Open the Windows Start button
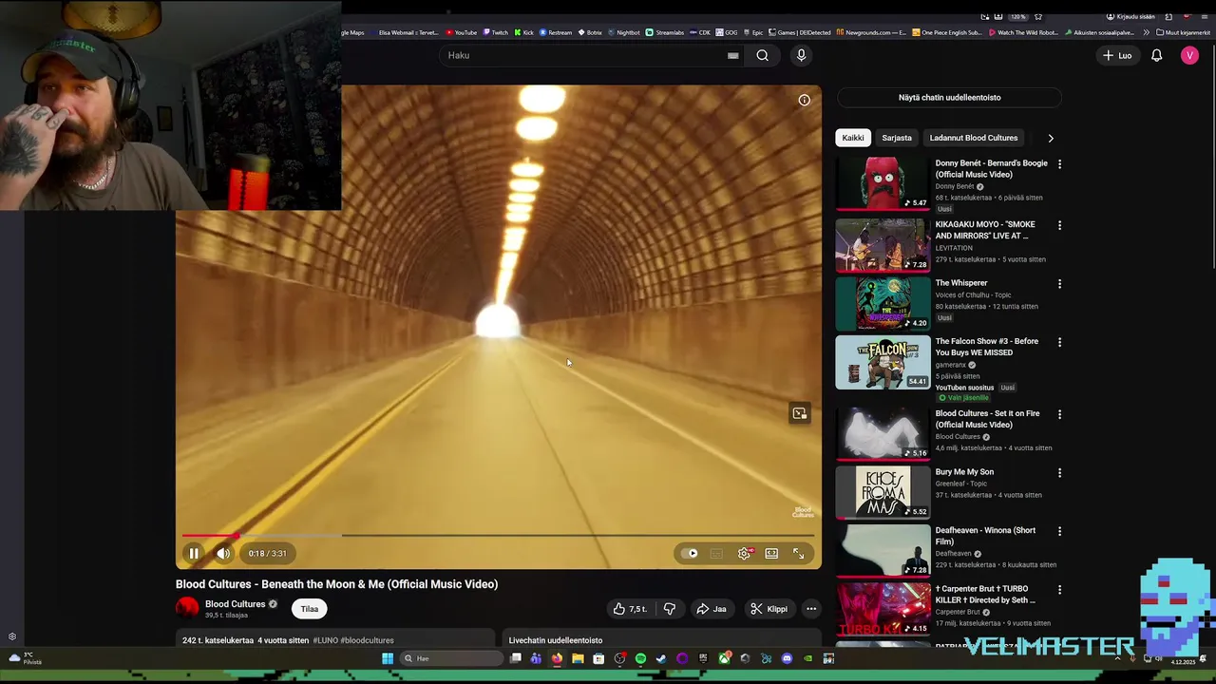This screenshot has height=684, width=1216. click(x=388, y=658)
